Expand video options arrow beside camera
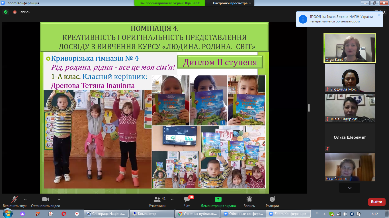 pos(59,199)
